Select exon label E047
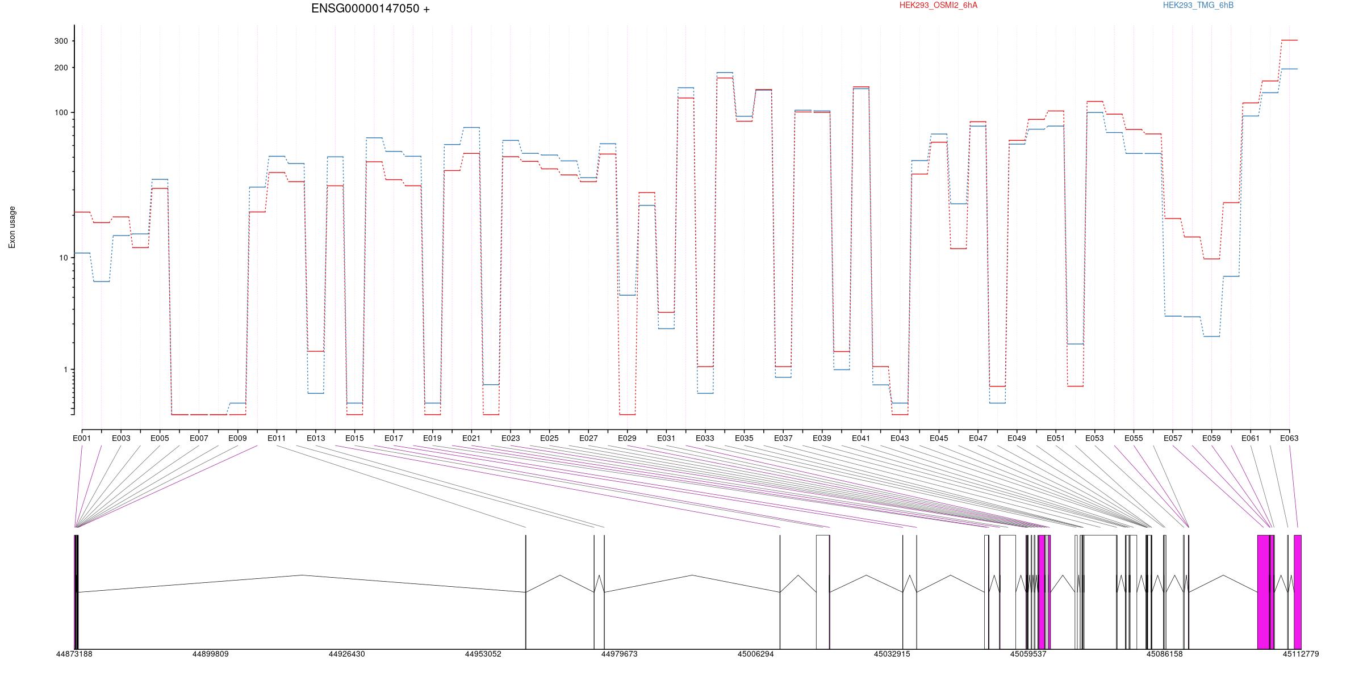 pyautogui.click(x=978, y=438)
